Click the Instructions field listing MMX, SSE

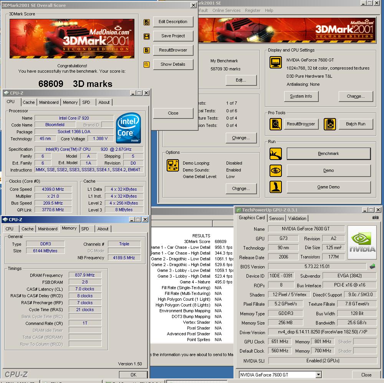89,170
